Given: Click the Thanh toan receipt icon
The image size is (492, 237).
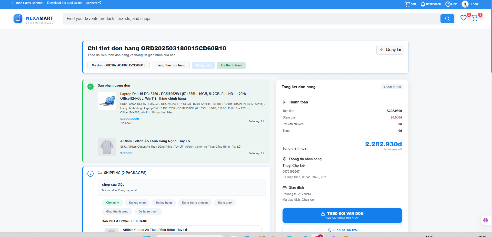Looking at the screenshot, I should 284,102.
